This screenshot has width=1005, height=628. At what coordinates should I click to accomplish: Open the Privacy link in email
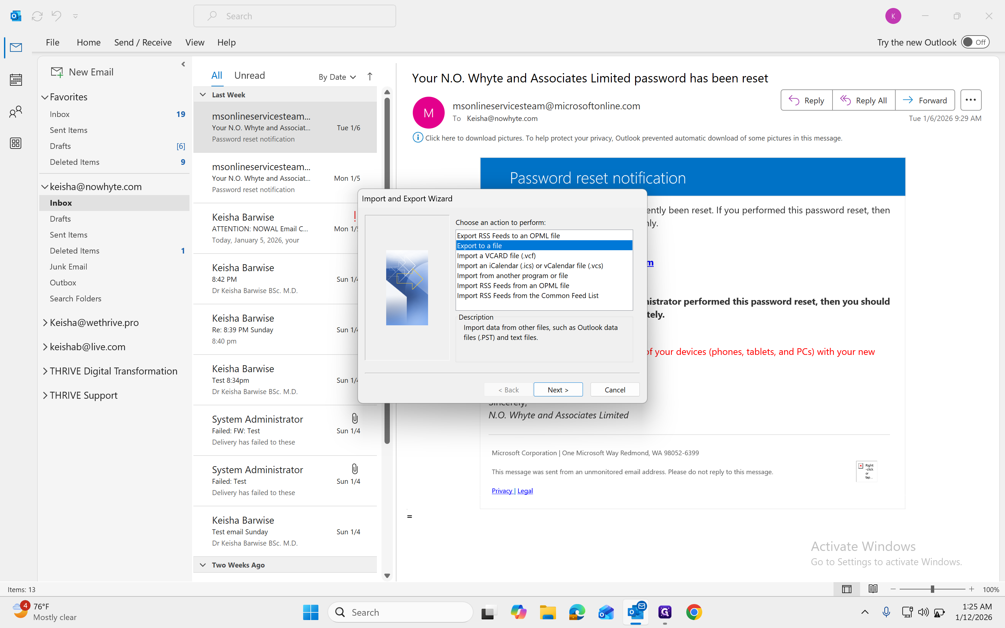pos(502,490)
